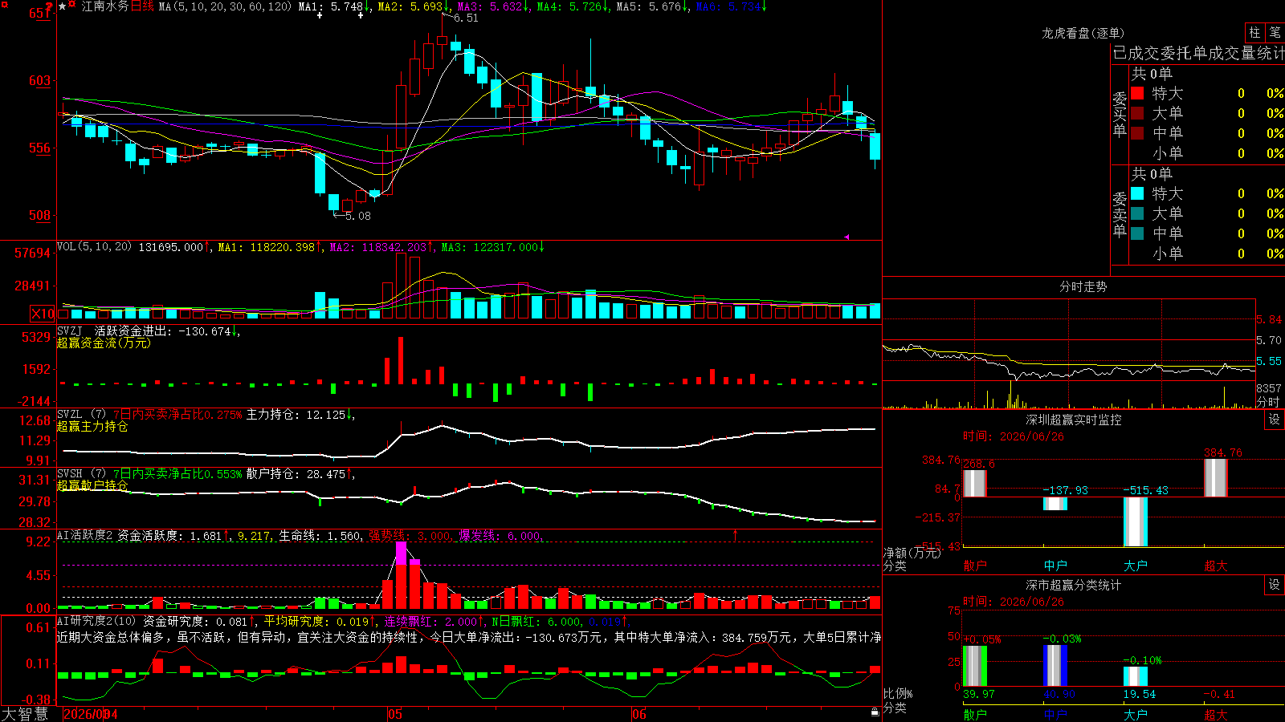
Task: Click the cyan 特大 sell order swatch
Action: [1137, 193]
